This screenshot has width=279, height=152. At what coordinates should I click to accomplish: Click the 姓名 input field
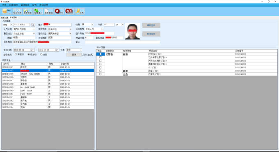click(x=57, y=25)
